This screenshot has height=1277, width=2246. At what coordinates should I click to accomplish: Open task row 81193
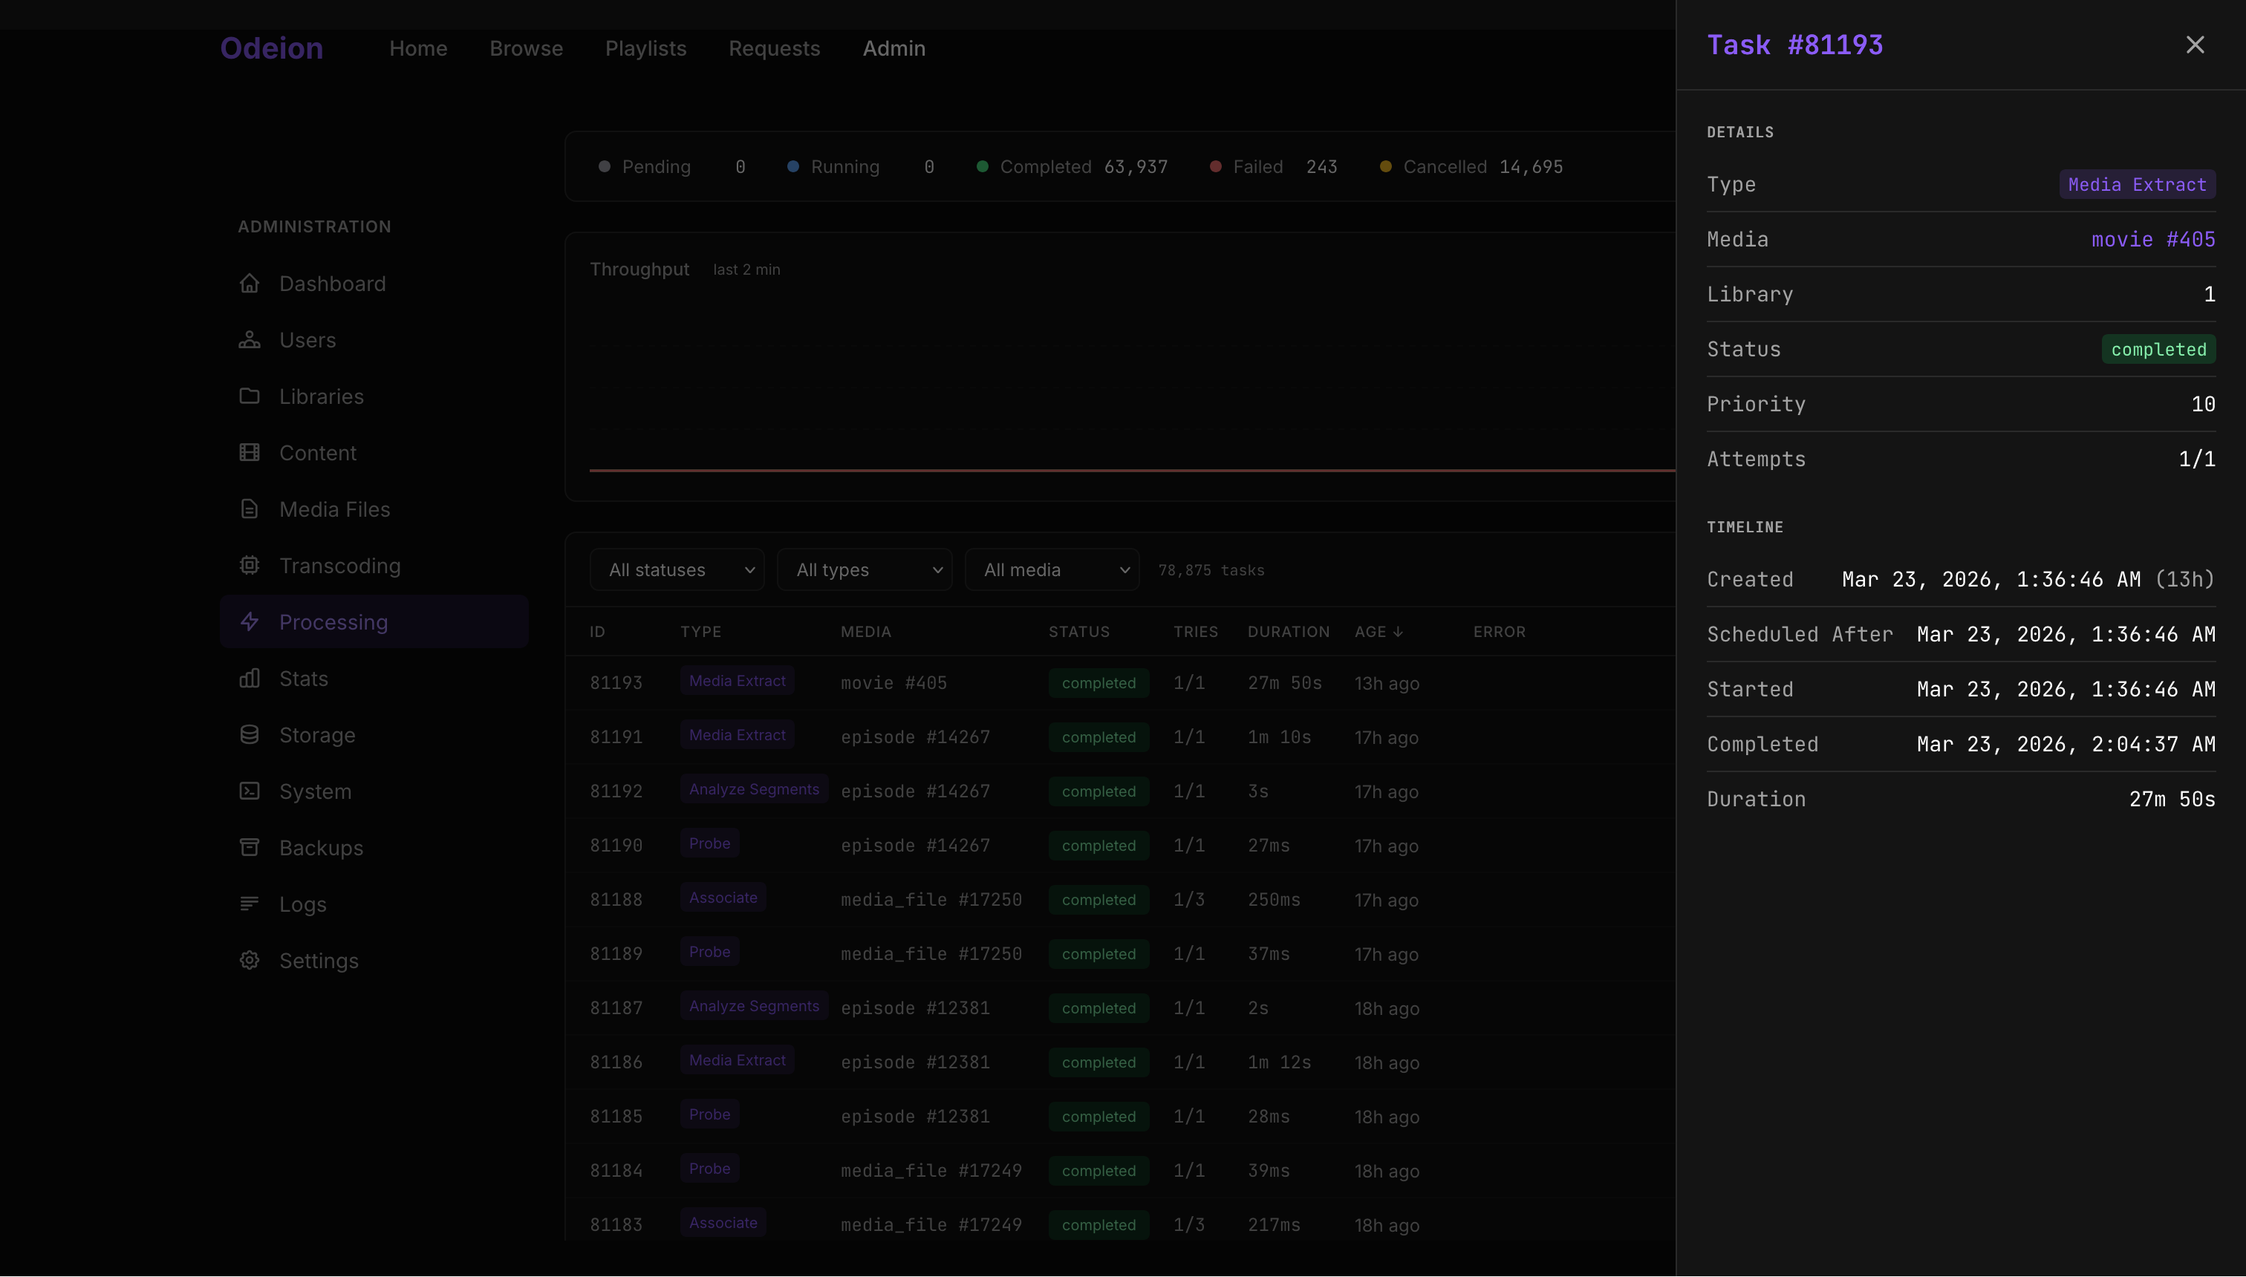point(1120,682)
